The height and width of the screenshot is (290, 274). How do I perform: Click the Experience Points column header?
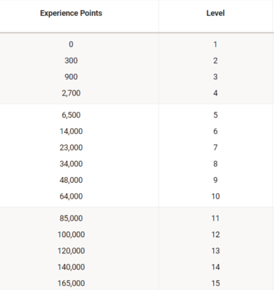[x=71, y=13]
